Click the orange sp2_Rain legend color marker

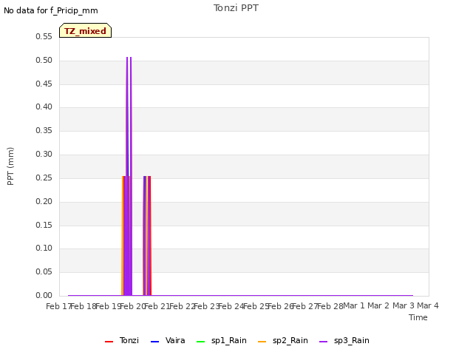(262, 342)
